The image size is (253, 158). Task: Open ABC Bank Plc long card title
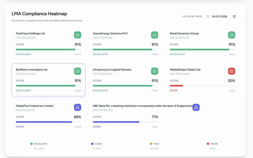click(x=143, y=106)
